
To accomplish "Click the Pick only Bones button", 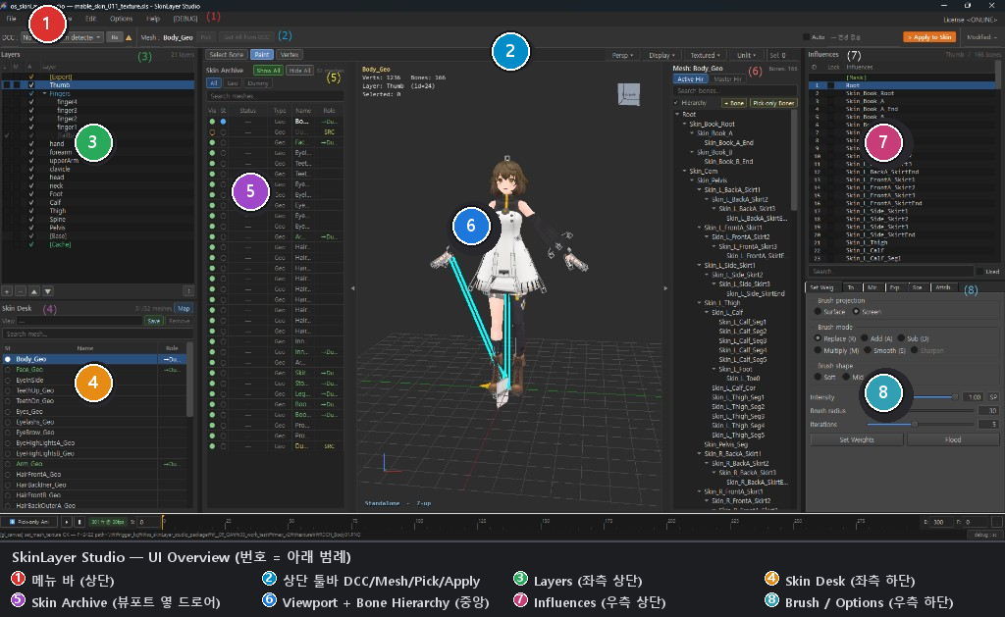I will [x=773, y=103].
